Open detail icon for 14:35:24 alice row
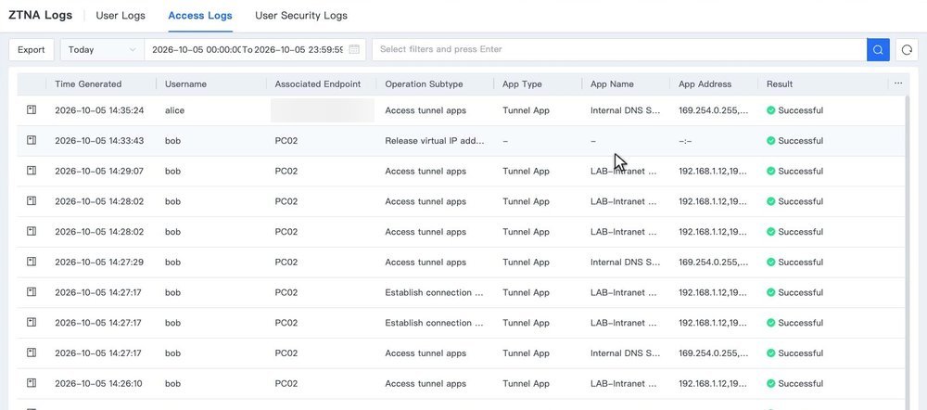The width and height of the screenshot is (927, 410). pyautogui.click(x=32, y=110)
